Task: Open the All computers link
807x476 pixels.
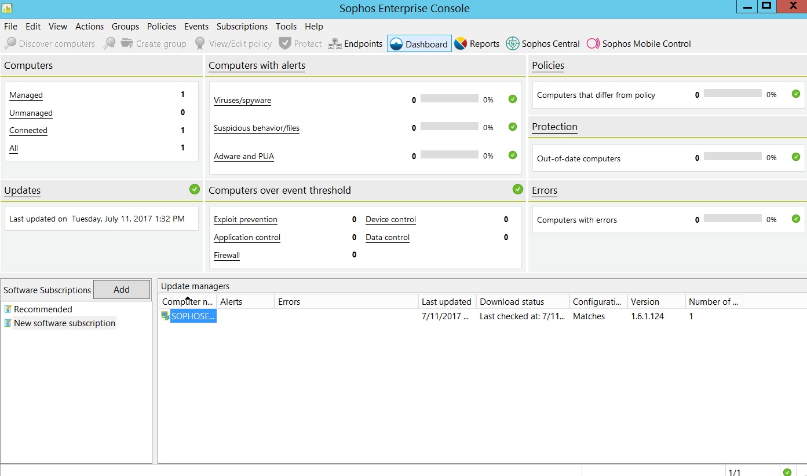Action: 14,149
